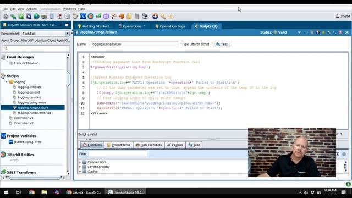Click the crown toolbar icon
This screenshot has width=352, height=198.
coord(170,16)
